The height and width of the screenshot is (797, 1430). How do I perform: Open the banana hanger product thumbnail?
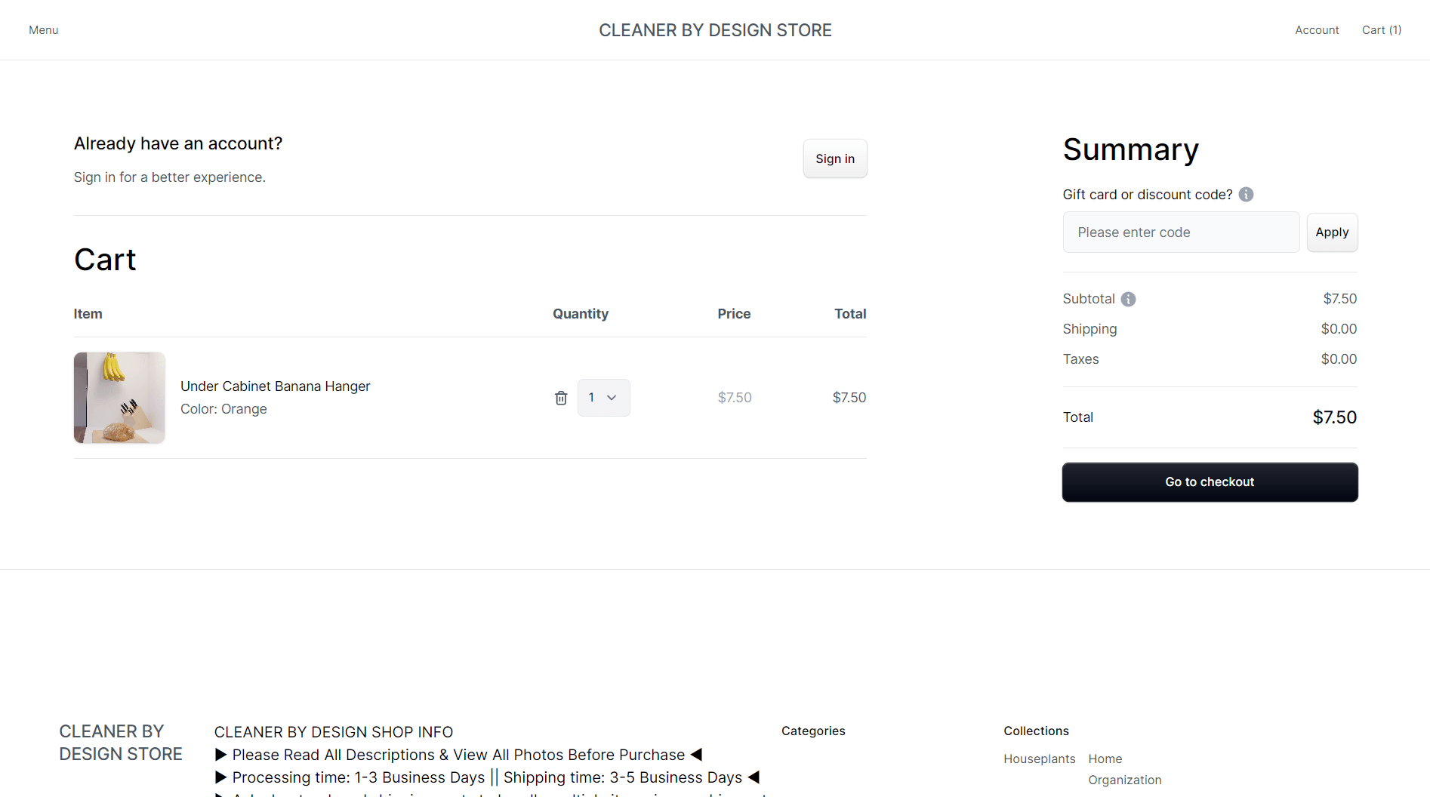119,397
